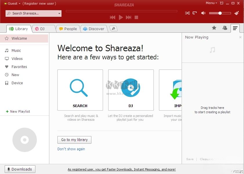Open Videos in the sidebar

point(24,58)
